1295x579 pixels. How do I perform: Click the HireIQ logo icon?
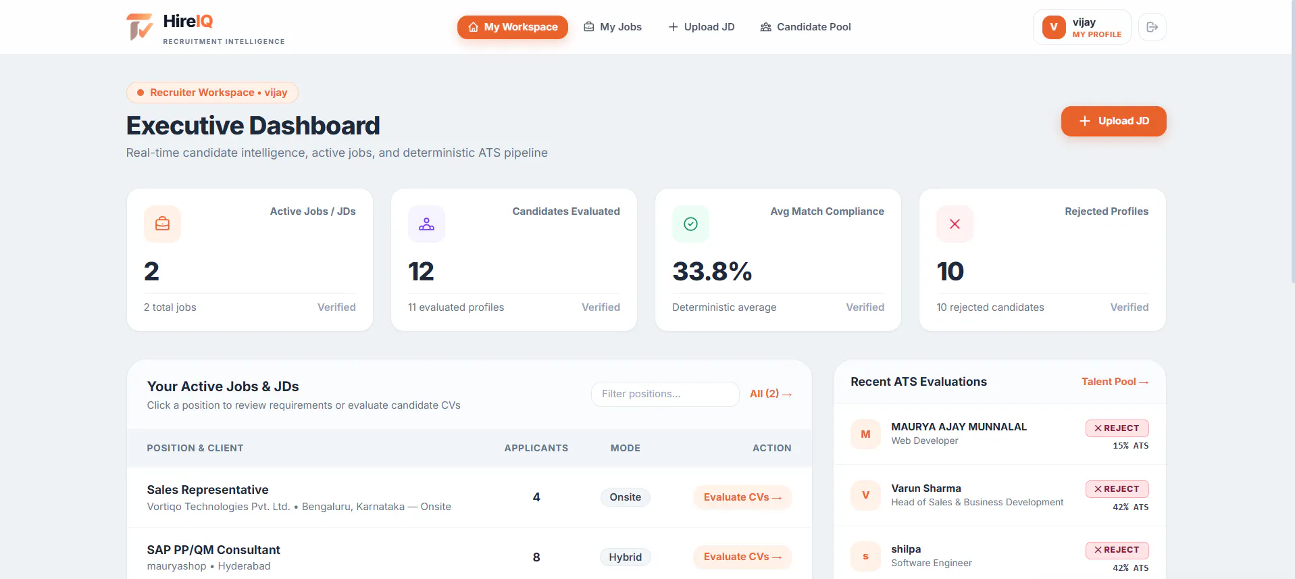140,27
